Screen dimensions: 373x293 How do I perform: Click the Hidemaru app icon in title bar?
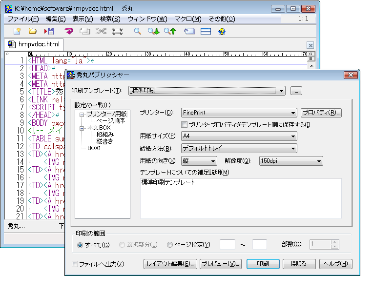pyautogui.click(x=9, y=9)
